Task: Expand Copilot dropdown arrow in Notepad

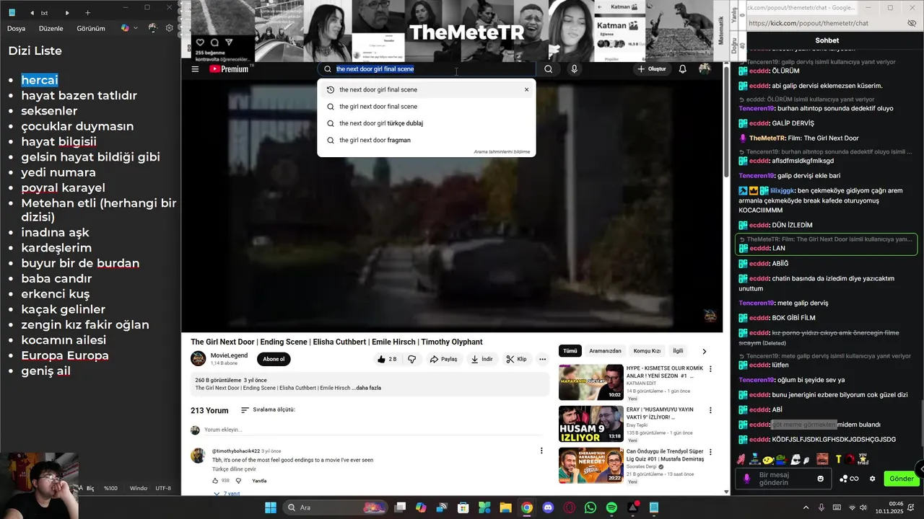Action: click(136, 28)
